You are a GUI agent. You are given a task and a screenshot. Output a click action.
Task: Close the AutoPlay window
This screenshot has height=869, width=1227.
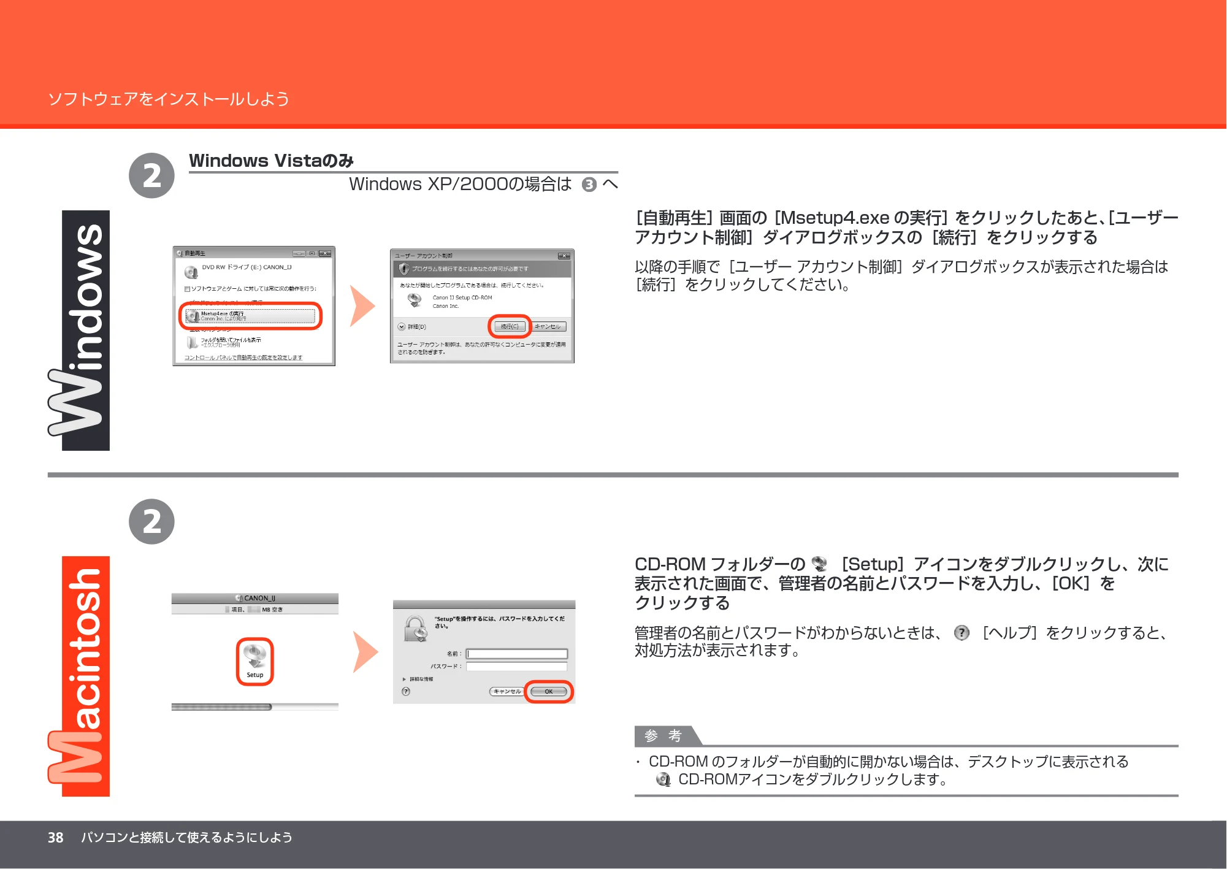click(x=324, y=253)
